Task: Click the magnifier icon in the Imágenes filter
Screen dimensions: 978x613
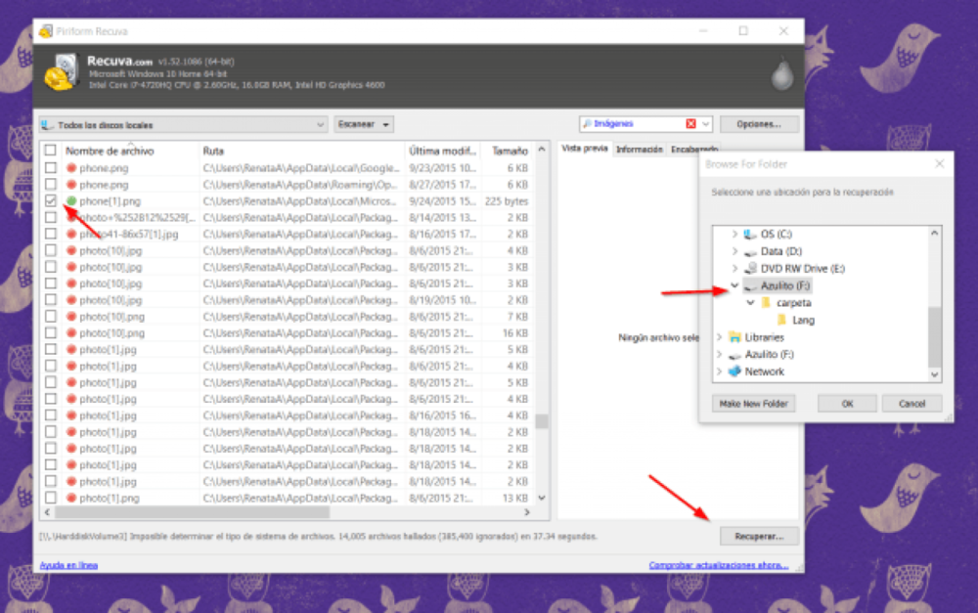Action: click(x=587, y=123)
